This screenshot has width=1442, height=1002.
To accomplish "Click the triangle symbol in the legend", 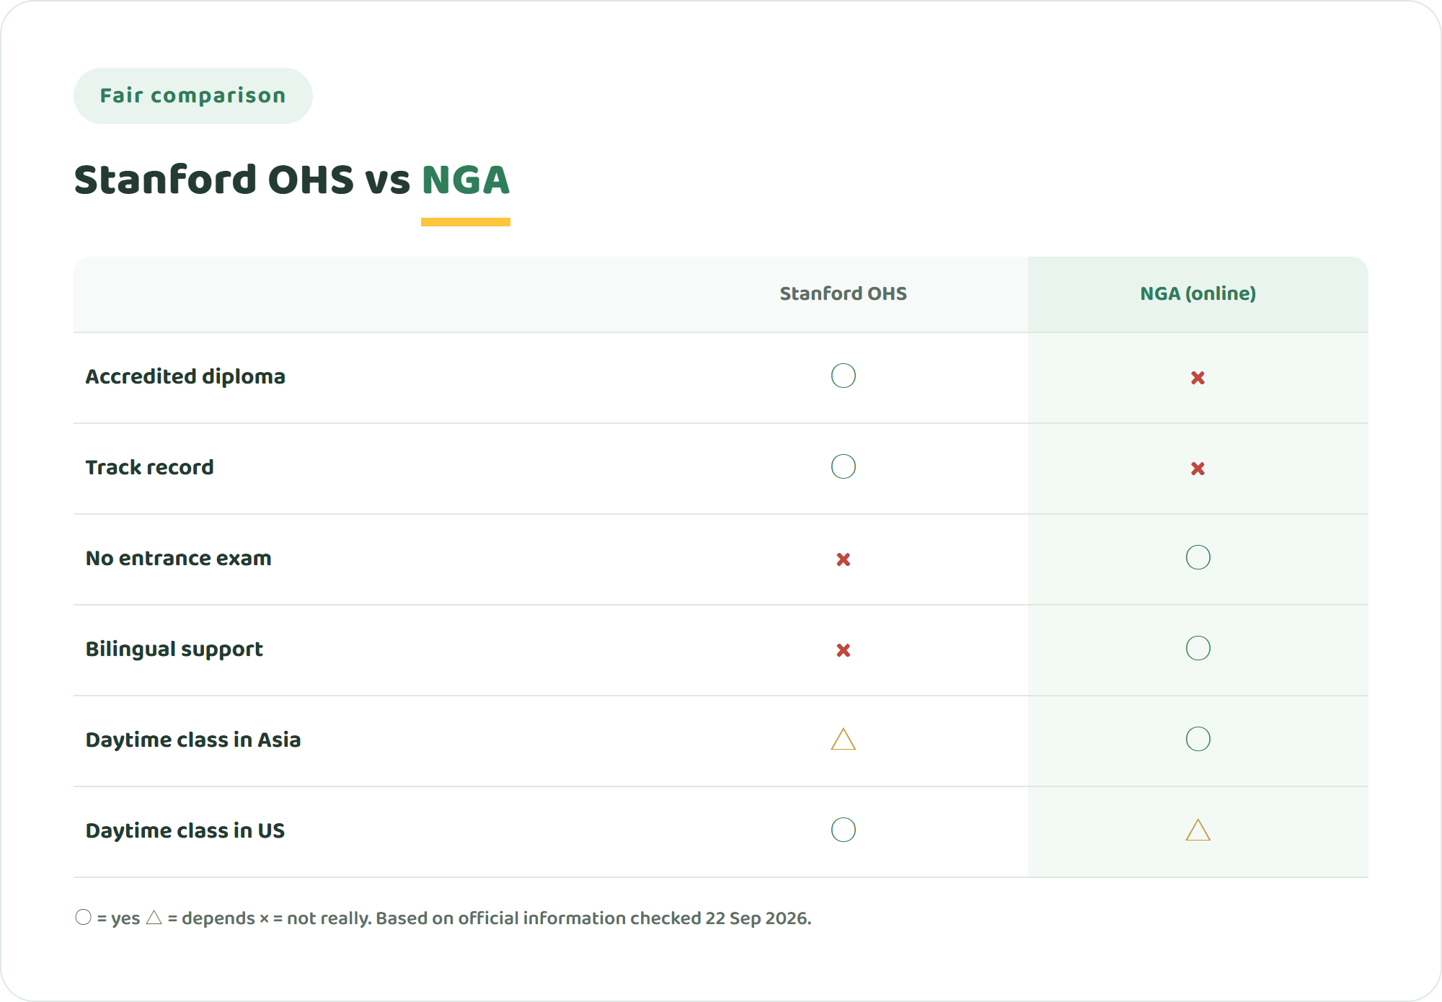I will tap(154, 918).
